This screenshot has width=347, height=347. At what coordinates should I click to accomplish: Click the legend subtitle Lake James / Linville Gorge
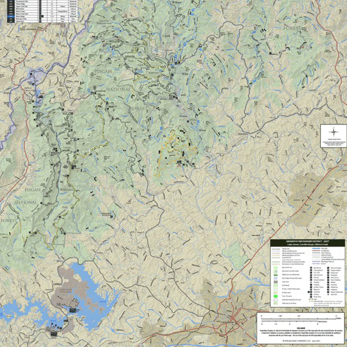307,245
